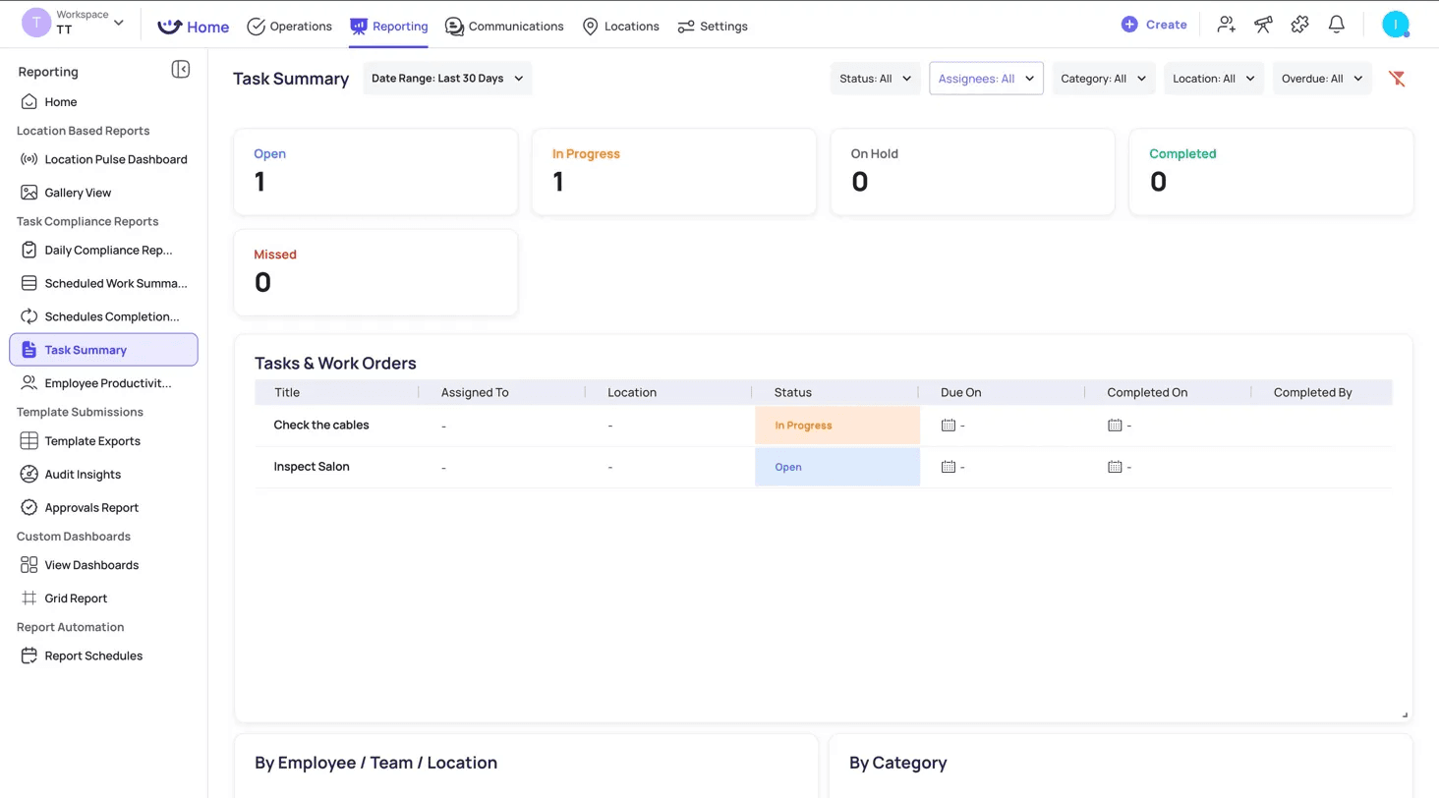Click the Schedules Completion cycle icon
This screenshot has width=1439, height=798.
[29, 316]
